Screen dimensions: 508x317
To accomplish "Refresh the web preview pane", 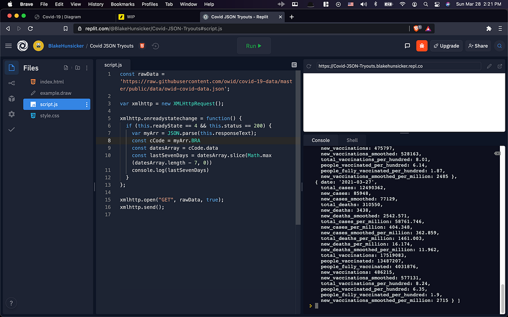I will [x=308, y=66].
